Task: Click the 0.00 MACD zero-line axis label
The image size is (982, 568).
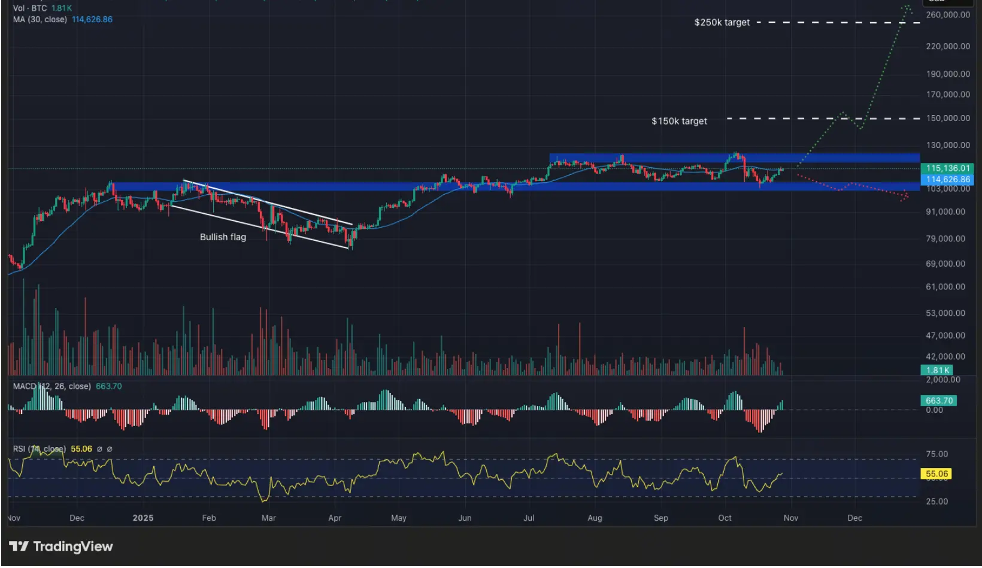Action: click(935, 410)
